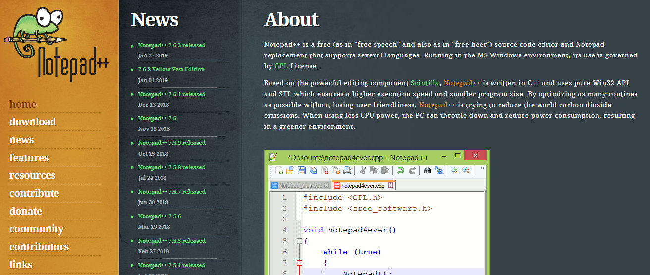Click the News section heading
Viewport: 650px width, 275px height.
155,20
